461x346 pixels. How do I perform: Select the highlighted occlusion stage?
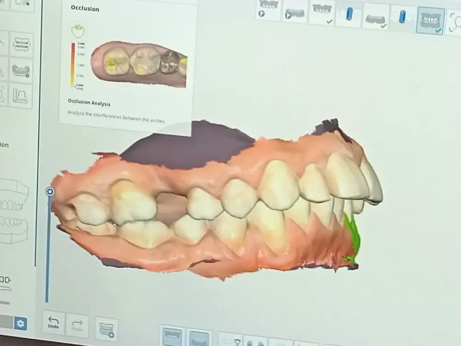430,21
